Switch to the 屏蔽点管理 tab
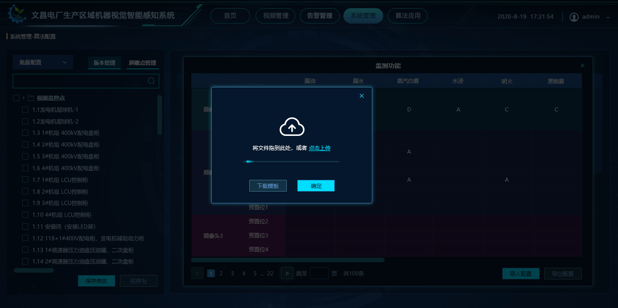 [x=143, y=63]
